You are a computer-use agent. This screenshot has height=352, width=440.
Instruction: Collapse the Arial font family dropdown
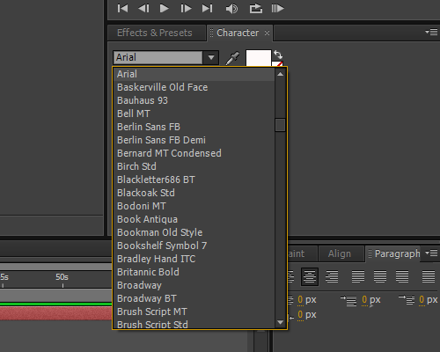[211, 57]
